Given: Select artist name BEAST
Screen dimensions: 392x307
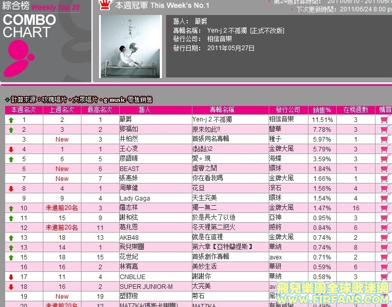Looking at the screenshot, I should coord(129,169).
